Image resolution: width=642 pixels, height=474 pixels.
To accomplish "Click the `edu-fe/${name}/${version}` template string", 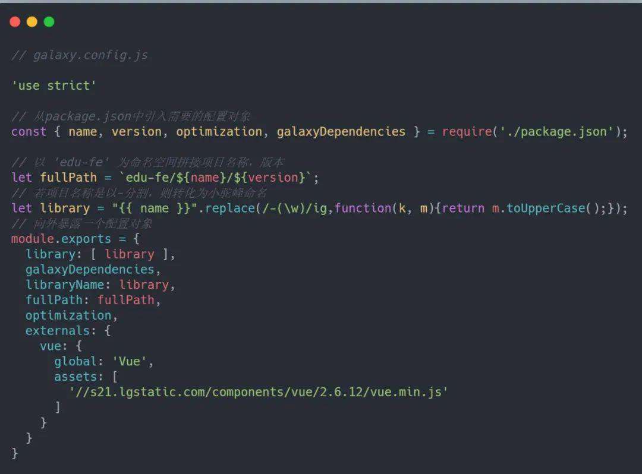I will pyautogui.click(x=215, y=178).
